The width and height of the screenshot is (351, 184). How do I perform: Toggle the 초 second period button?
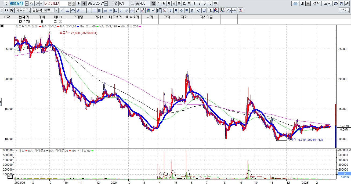point(184,3)
